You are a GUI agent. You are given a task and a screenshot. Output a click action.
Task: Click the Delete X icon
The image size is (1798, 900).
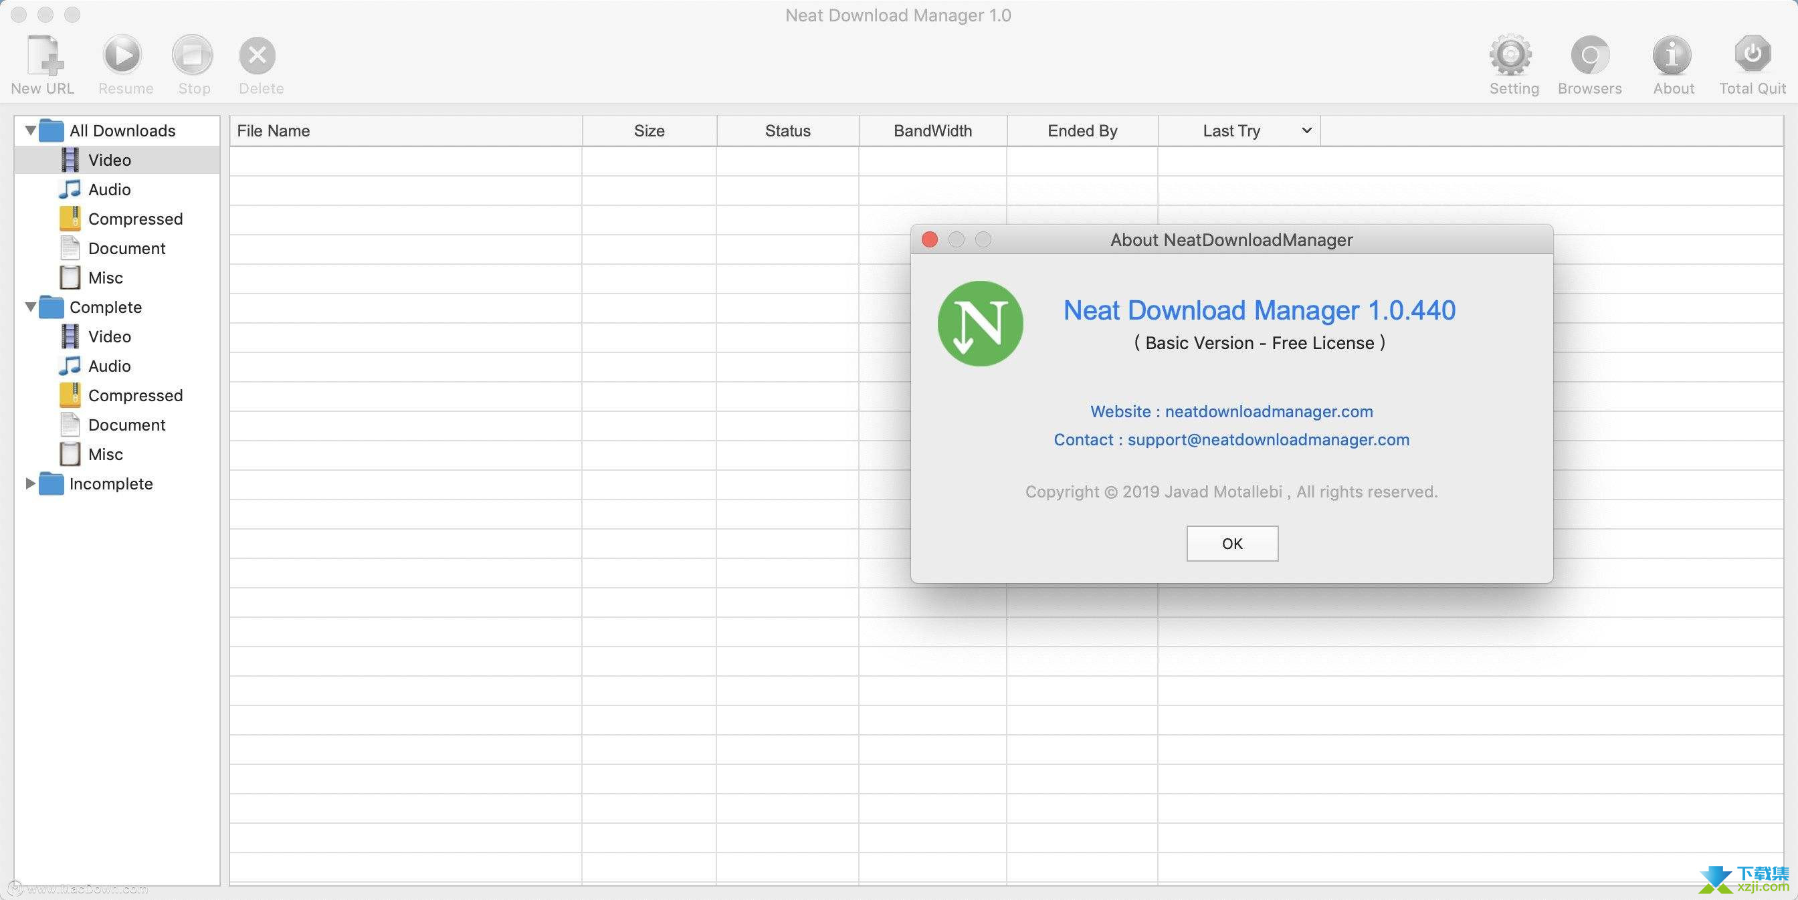(258, 55)
